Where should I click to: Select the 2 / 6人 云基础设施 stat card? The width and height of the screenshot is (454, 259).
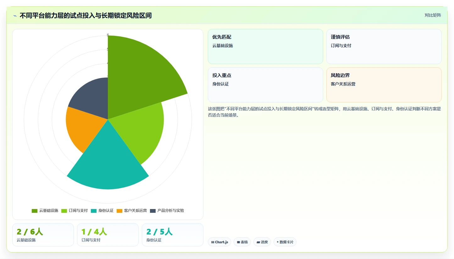pos(43,235)
